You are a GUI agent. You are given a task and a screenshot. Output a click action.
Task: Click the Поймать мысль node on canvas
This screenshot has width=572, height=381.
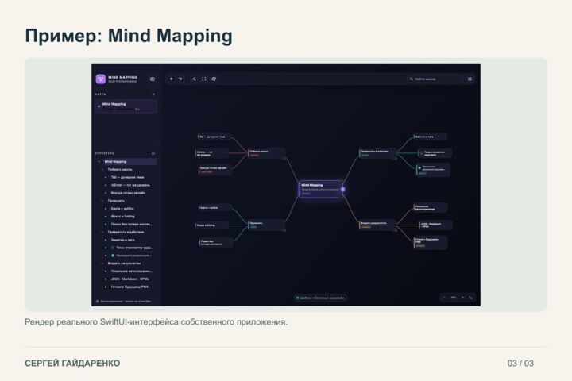(266, 153)
